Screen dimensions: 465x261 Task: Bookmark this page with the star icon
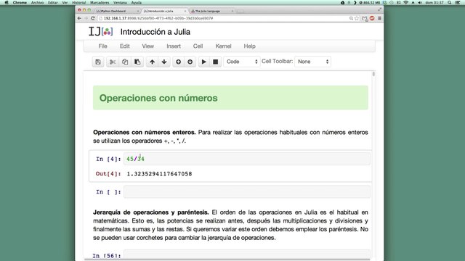[x=357, y=18]
